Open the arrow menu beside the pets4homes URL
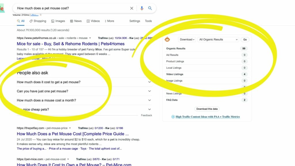The width and height of the screenshot is (295, 166). 90,38
